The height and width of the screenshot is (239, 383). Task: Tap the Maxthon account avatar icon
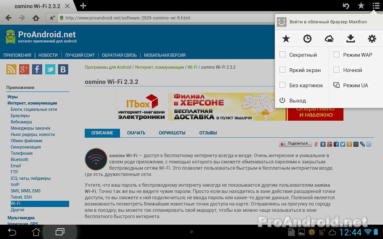282,22
